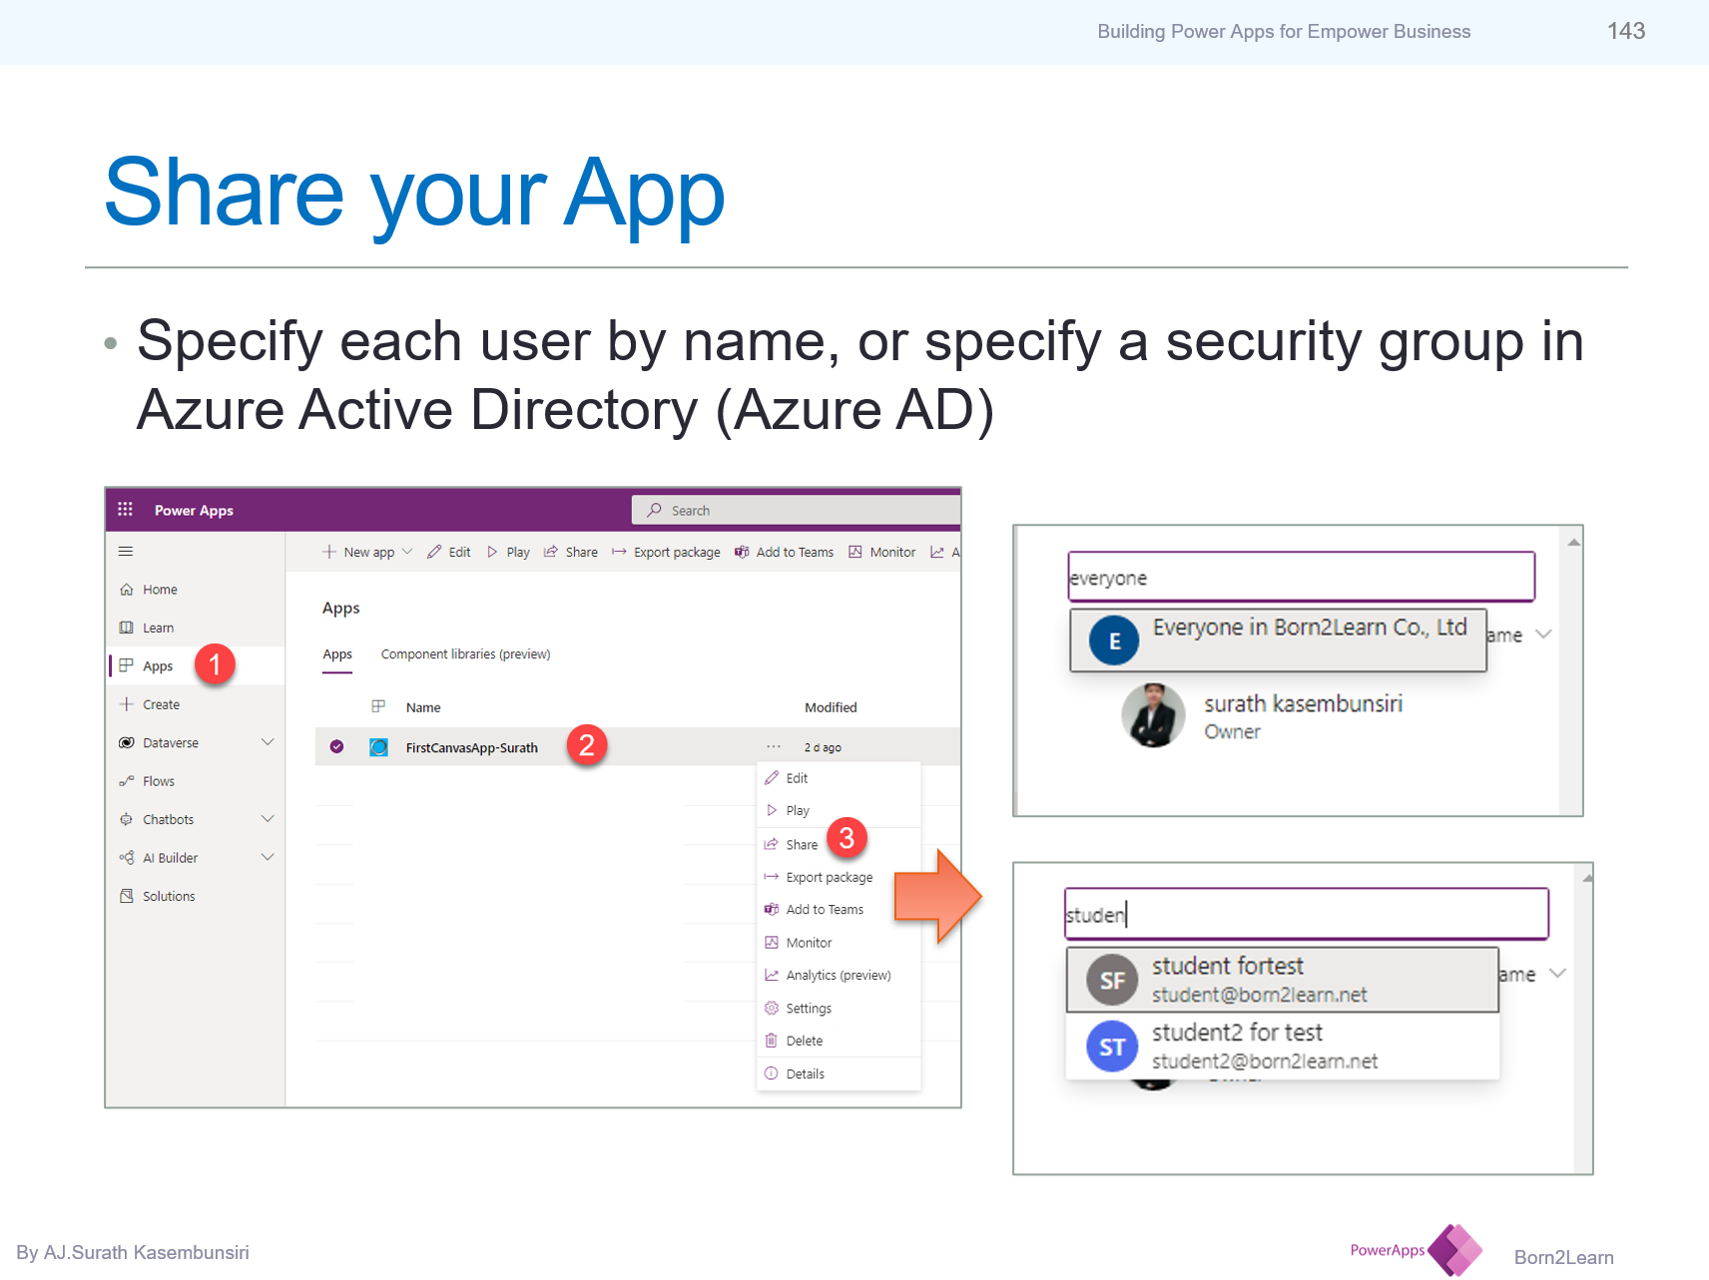Viewport: 1709px width, 1280px height.
Task: Click the Share button in toolbar
Action: tap(570, 552)
